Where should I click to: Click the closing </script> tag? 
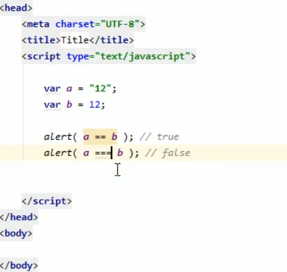(47, 201)
